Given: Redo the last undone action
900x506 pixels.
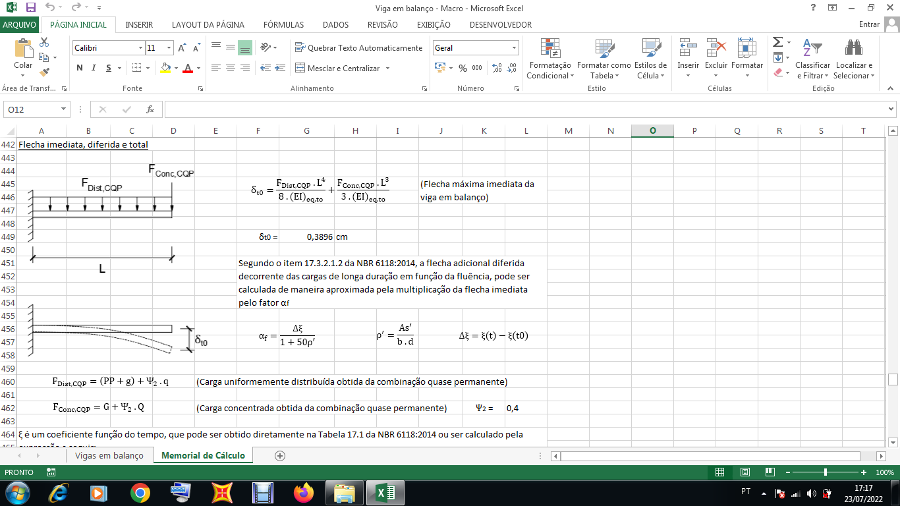Looking at the screenshot, I should (76, 7).
